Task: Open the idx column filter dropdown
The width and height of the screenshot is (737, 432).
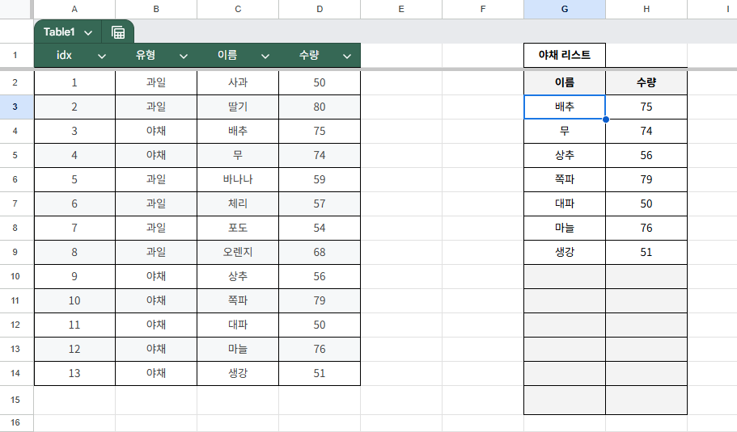Action: 101,57
